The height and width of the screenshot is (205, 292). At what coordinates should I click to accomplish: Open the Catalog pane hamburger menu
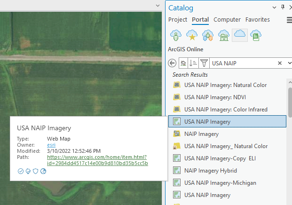pyautogui.click(x=289, y=20)
